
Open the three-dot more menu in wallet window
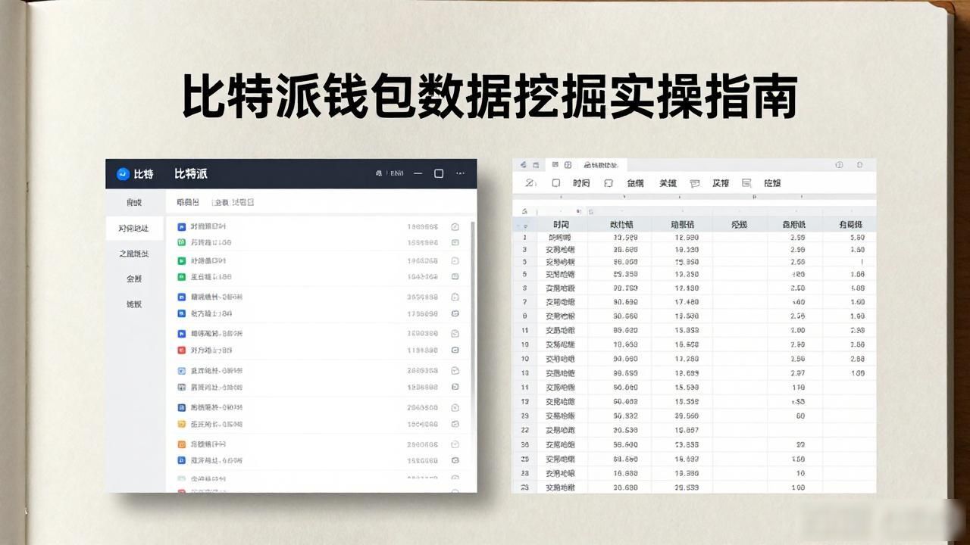tap(460, 173)
